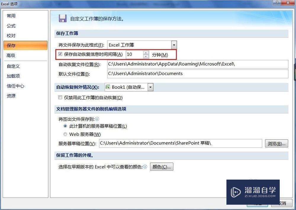Viewport: 296px width, 210px height.
Task: Click the up arrow of the minutes spinner
Action: point(146,53)
